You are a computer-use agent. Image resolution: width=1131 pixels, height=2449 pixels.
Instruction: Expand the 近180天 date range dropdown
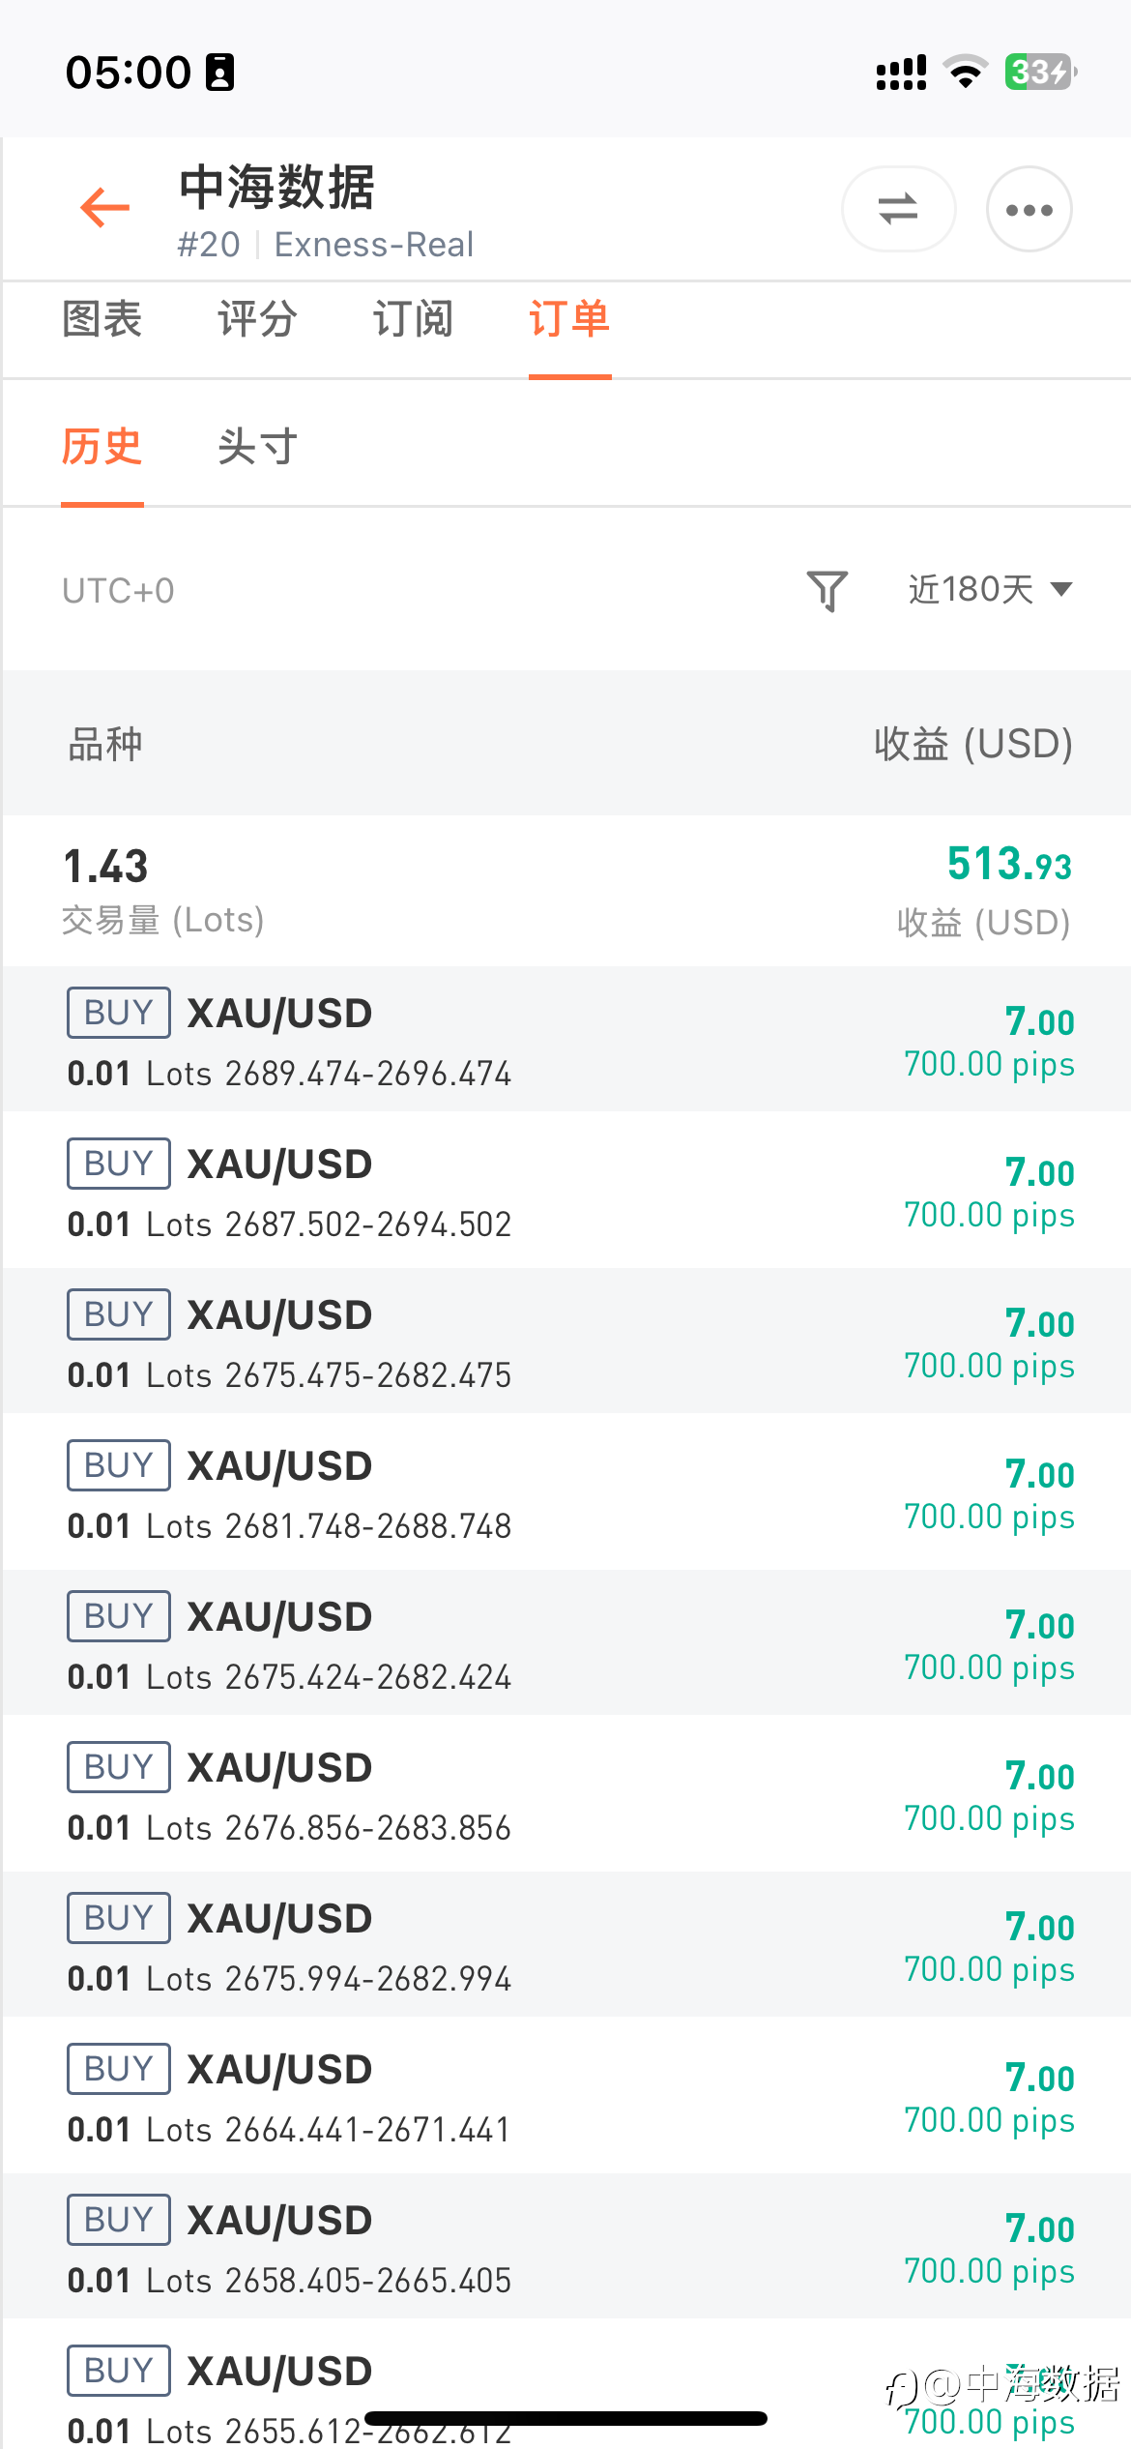990,589
